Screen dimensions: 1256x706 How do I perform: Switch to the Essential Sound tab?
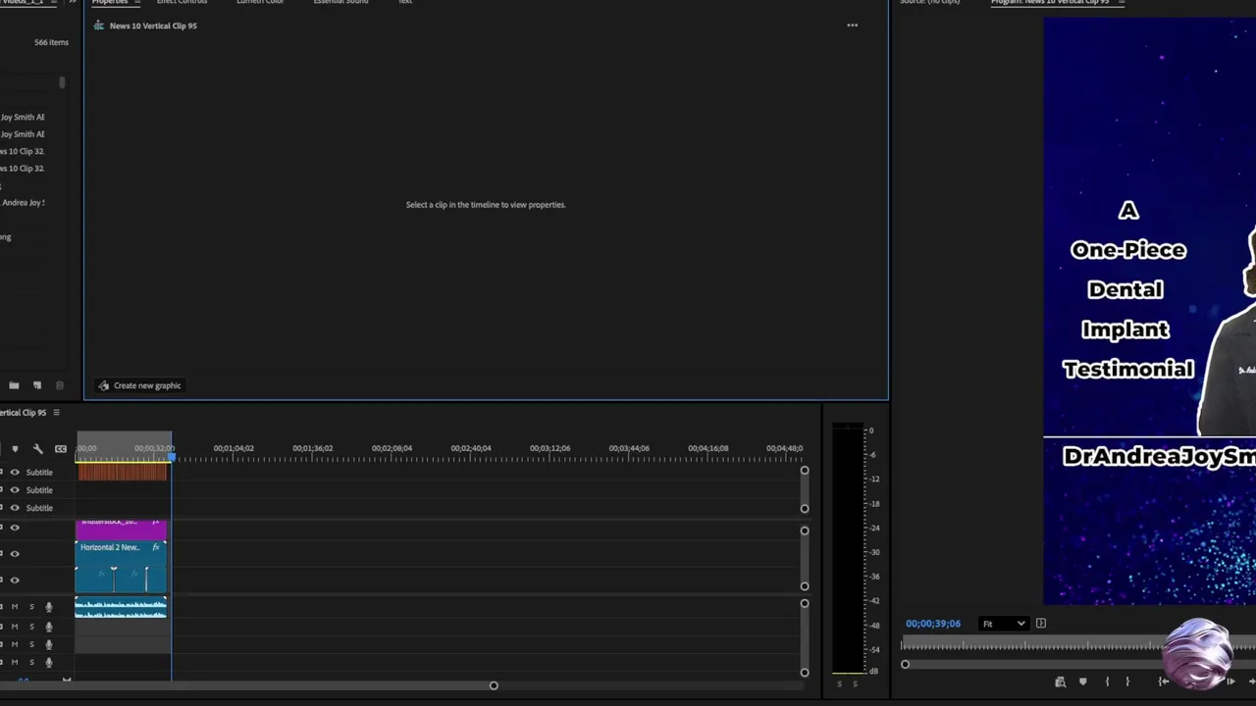pos(340,2)
